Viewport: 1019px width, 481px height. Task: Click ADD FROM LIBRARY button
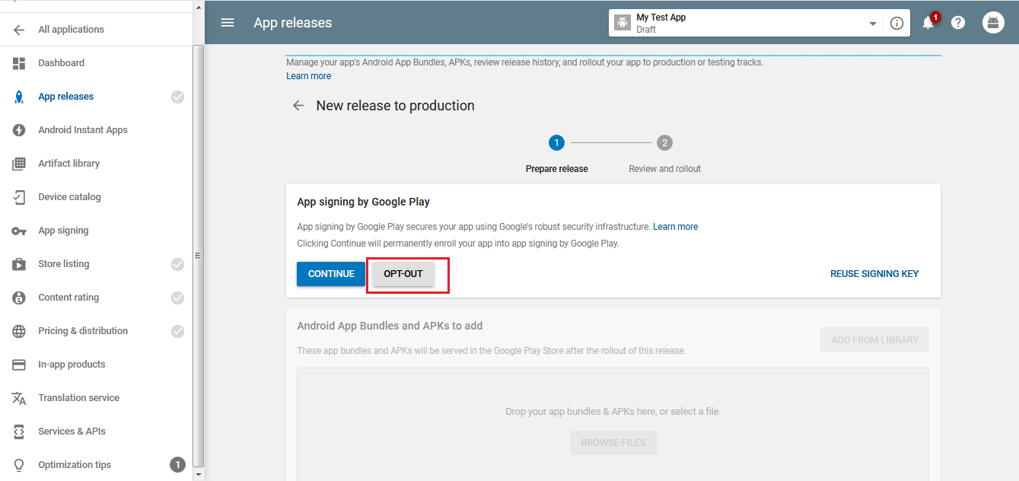click(x=874, y=340)
